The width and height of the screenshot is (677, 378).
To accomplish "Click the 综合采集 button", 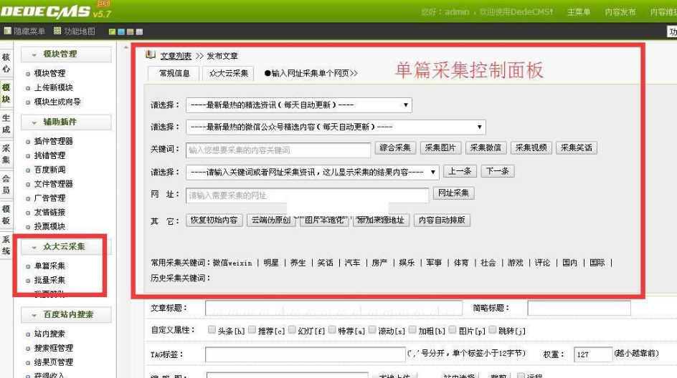I will 395,148.
